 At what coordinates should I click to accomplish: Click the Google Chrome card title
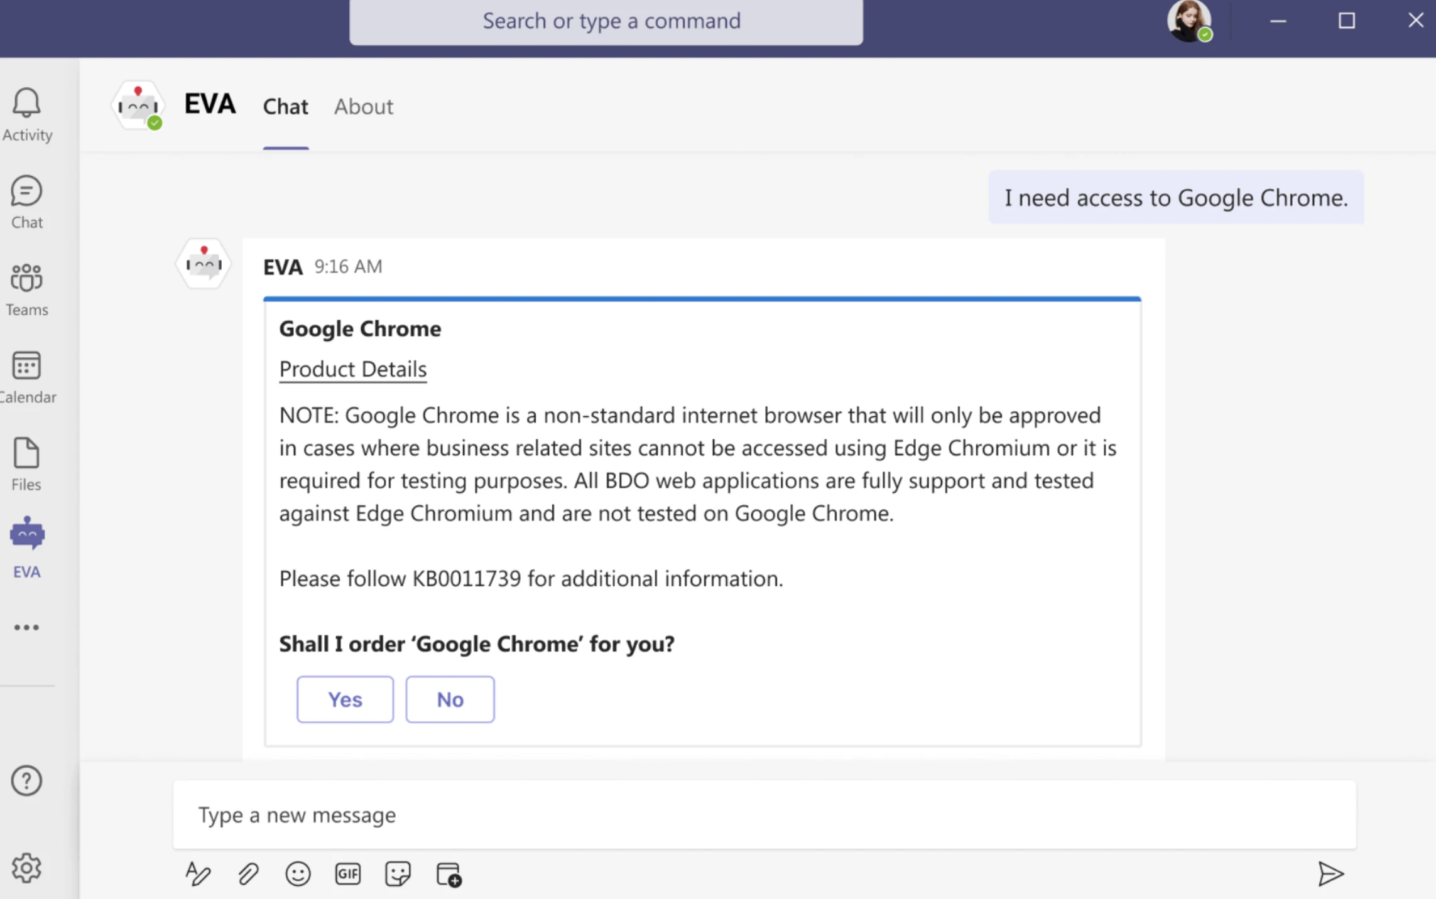click(x=360, y=328)
